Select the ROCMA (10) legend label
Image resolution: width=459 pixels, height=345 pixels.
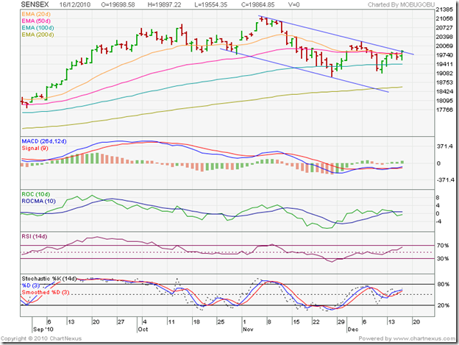coord(40,199)
